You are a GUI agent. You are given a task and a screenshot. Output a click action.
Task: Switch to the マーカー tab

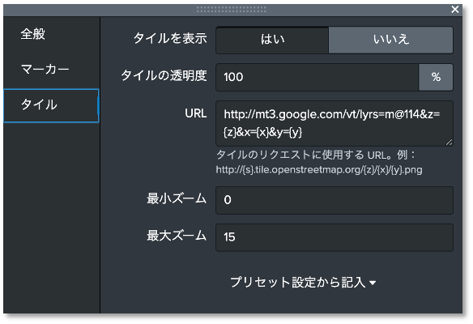pyautogui.click(x=51, y=70)
